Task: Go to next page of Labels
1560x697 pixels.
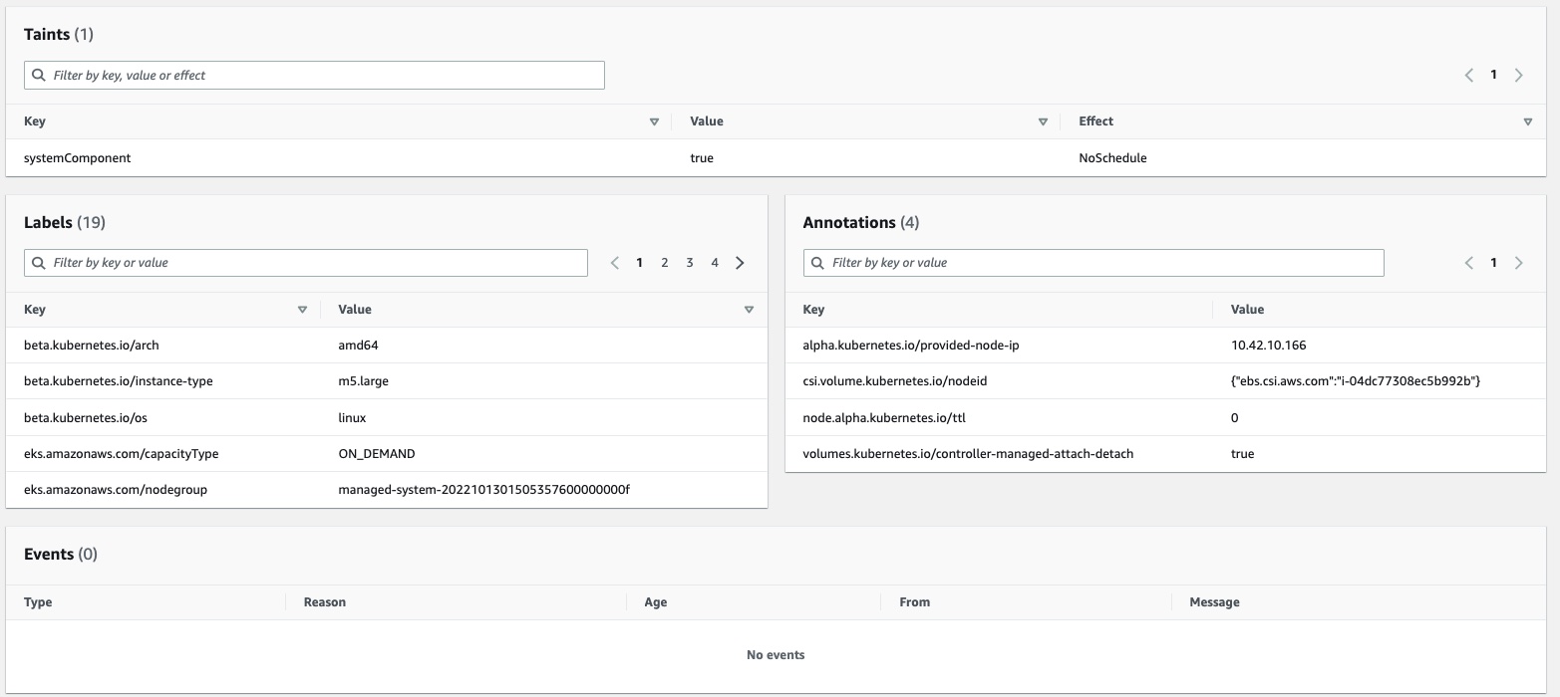Action: [740, 263]
